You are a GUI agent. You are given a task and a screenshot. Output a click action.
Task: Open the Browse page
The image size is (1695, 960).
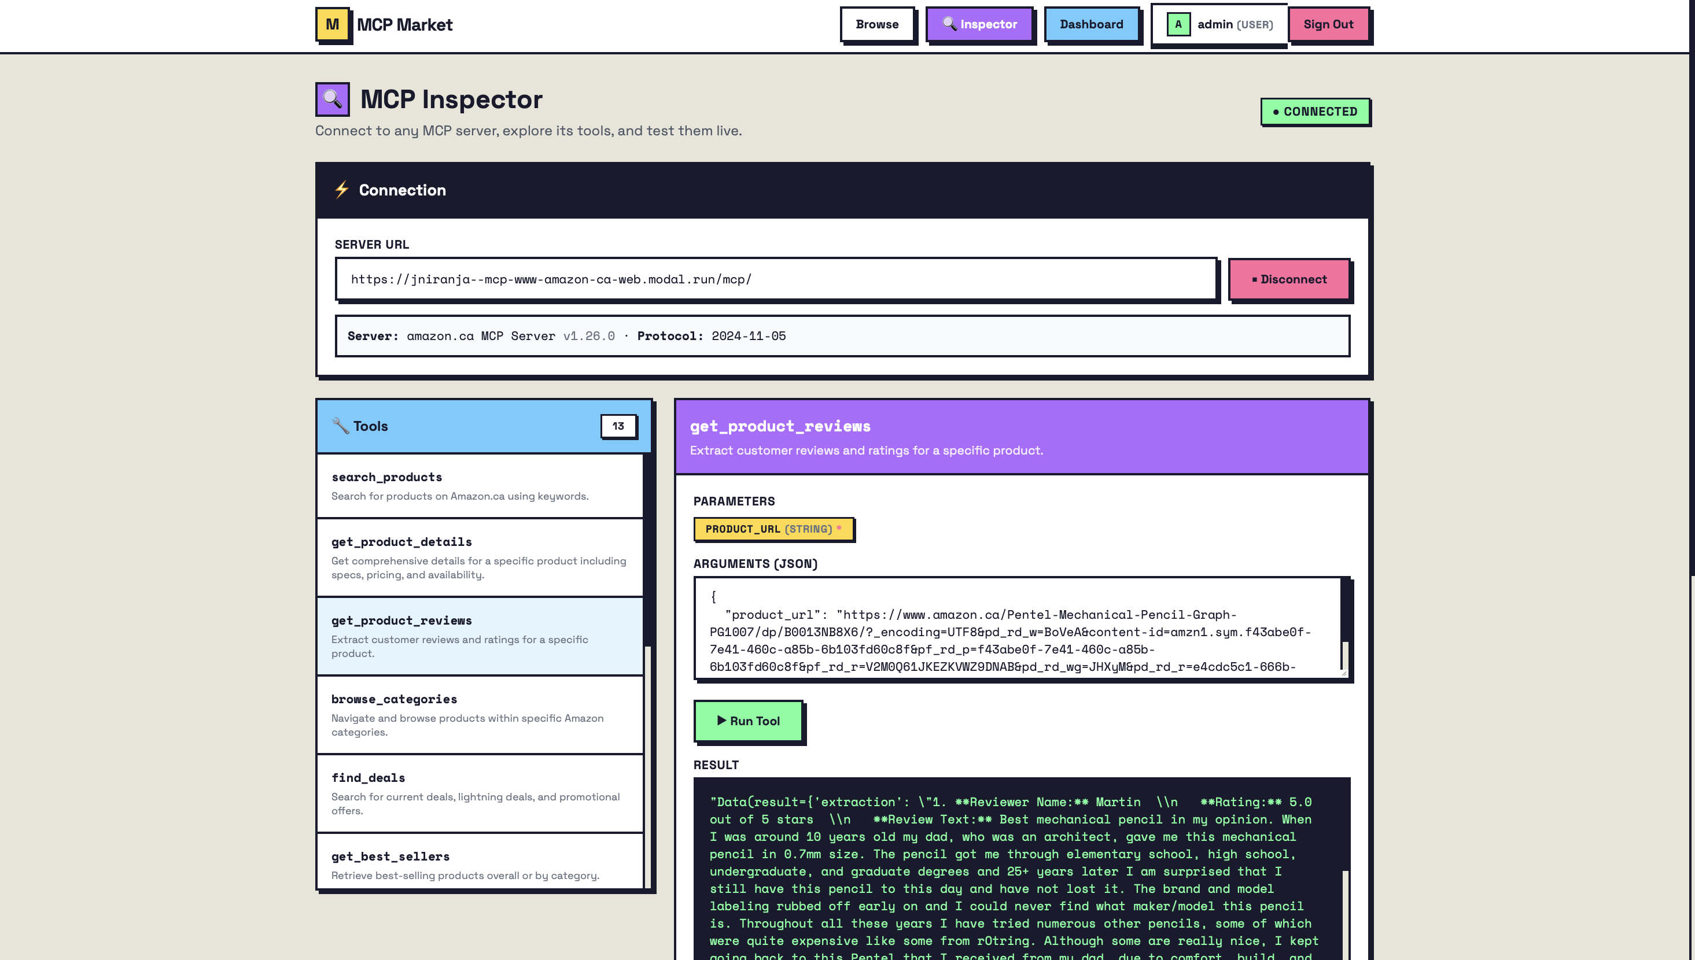tap(876, 24)
